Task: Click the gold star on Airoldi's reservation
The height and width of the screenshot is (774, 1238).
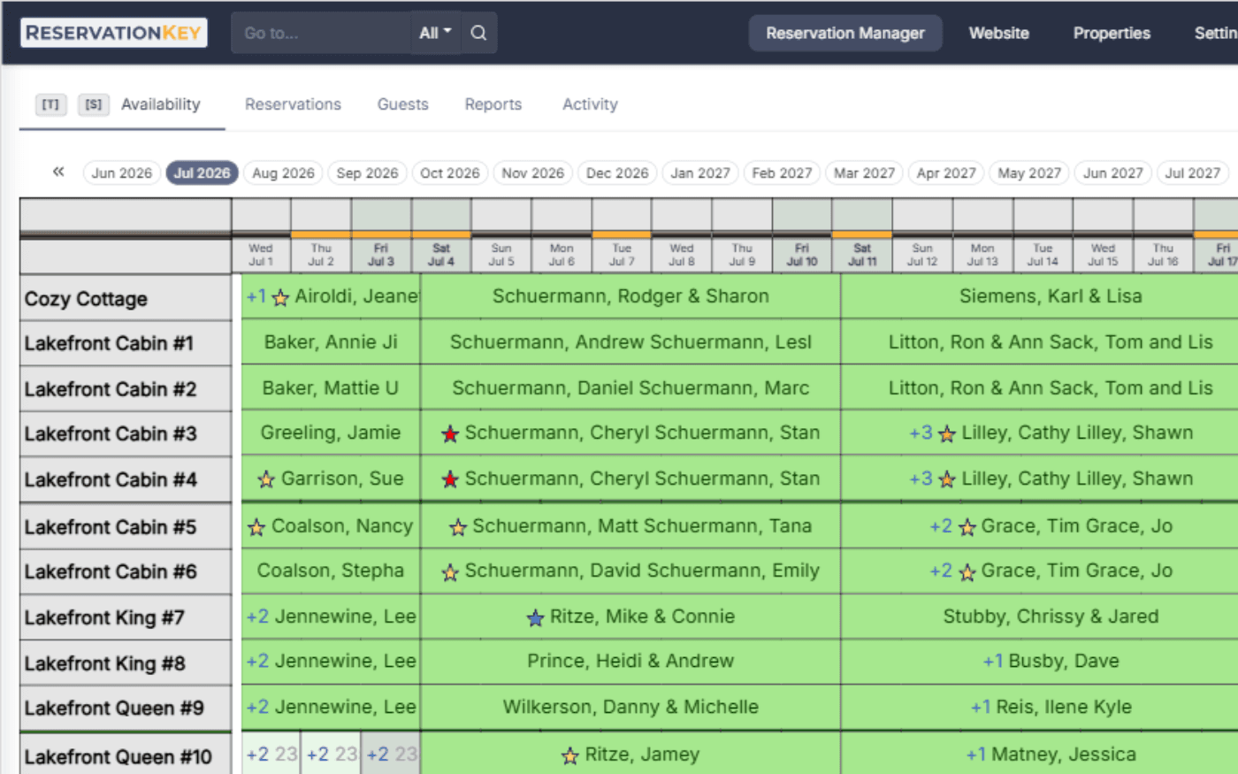Action: [x=280, y=298]
